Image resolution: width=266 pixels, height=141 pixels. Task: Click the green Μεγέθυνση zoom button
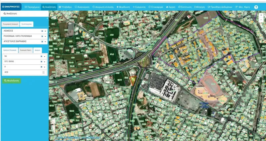pyautogui.click(x=12, y=81)
